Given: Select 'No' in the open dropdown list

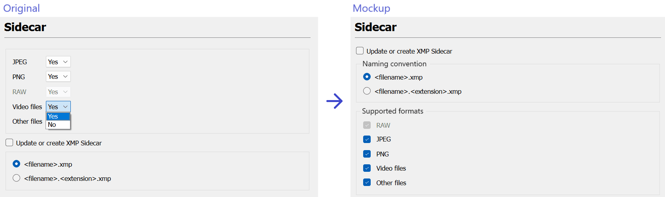Looking at the screenshot, I should [58, 125].
